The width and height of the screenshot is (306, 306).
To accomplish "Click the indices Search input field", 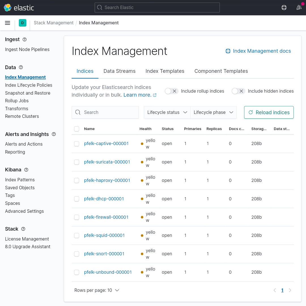I will [105, 112].
